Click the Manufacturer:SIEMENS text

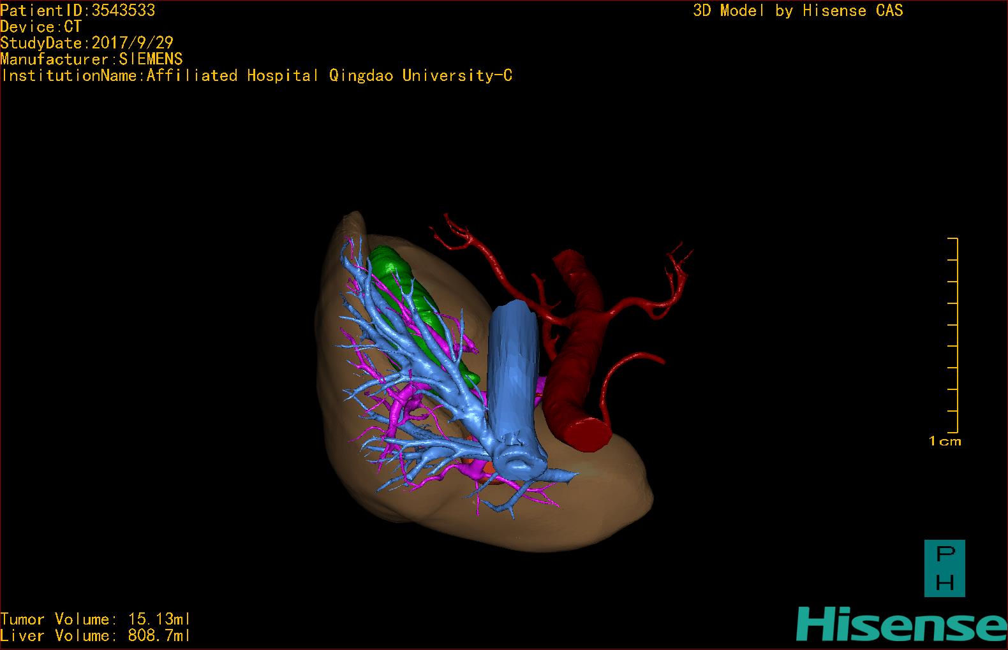(92, 59)
